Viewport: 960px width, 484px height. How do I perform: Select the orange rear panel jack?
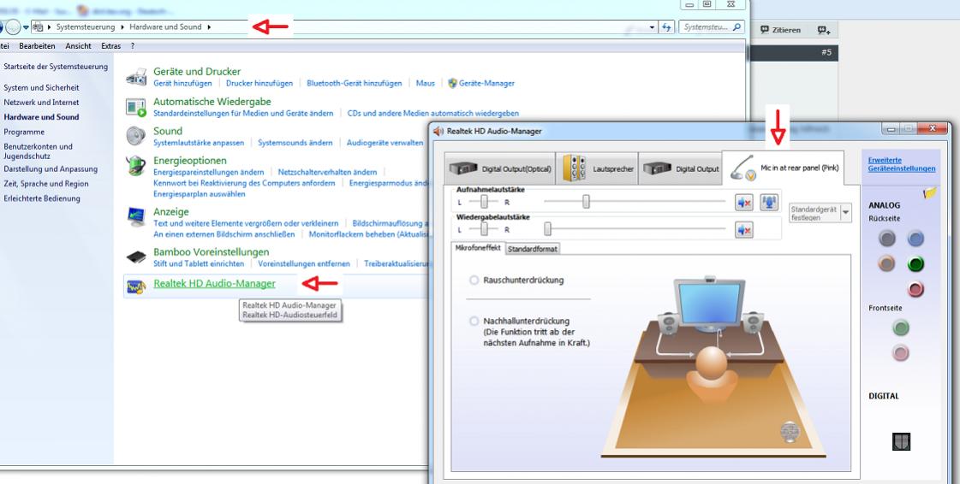tap(886, 263)
